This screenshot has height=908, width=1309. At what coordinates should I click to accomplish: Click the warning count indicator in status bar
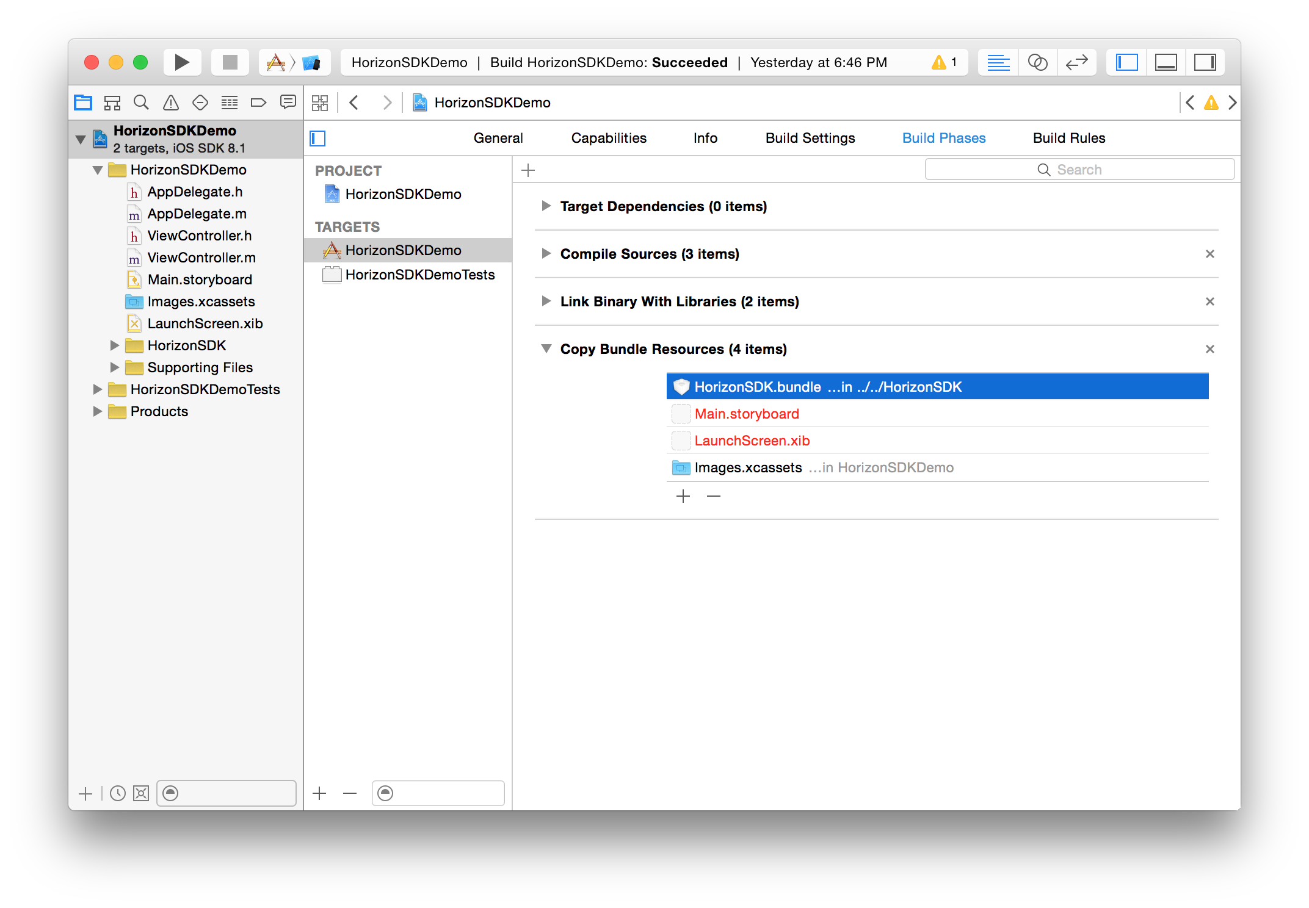tap(944, 62)
